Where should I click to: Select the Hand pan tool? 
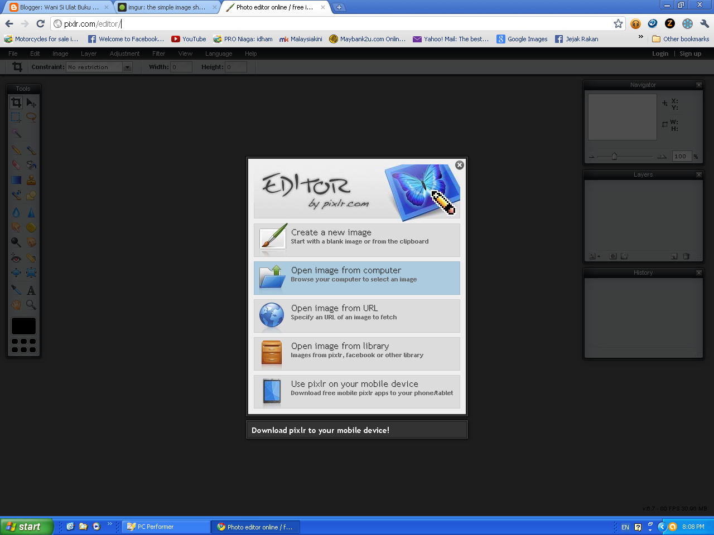point(16,305)
